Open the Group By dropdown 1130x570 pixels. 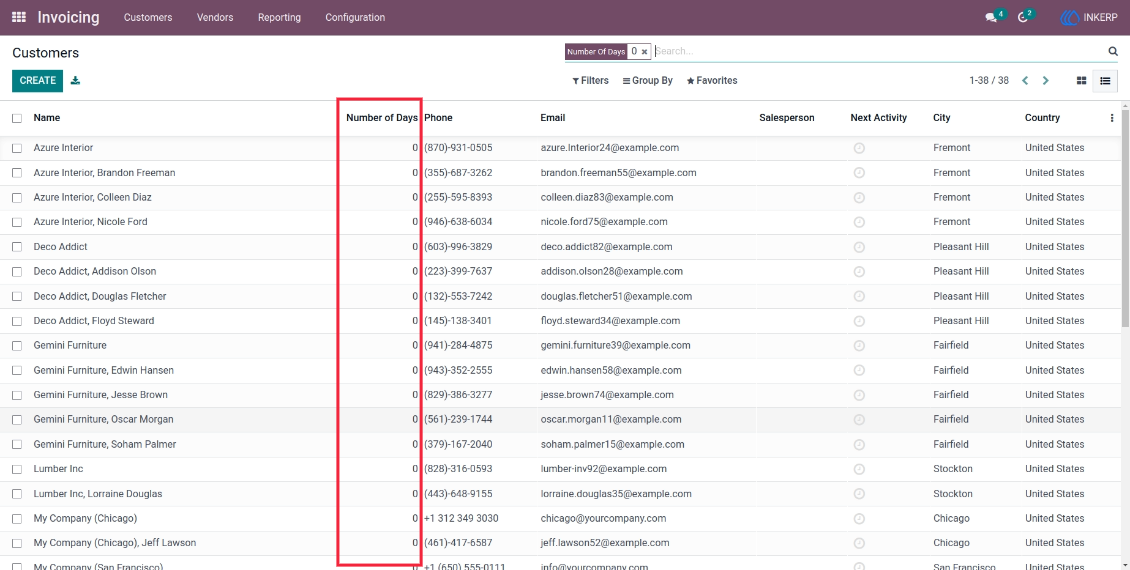point(648,81)
